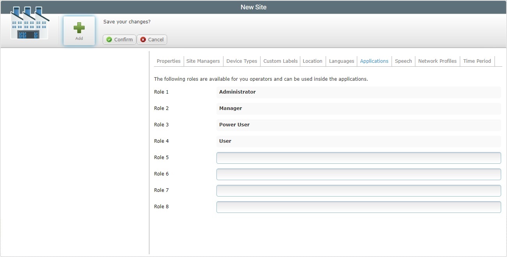Click the Add site plus icon
Image resolution: width=507 pixels, height=257 pixels.
pos(79,27)
